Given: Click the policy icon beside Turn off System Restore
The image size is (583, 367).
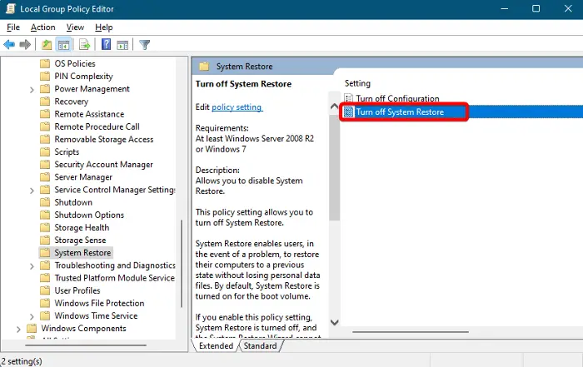Looking at the screenshot, I should tap(348, 112).
